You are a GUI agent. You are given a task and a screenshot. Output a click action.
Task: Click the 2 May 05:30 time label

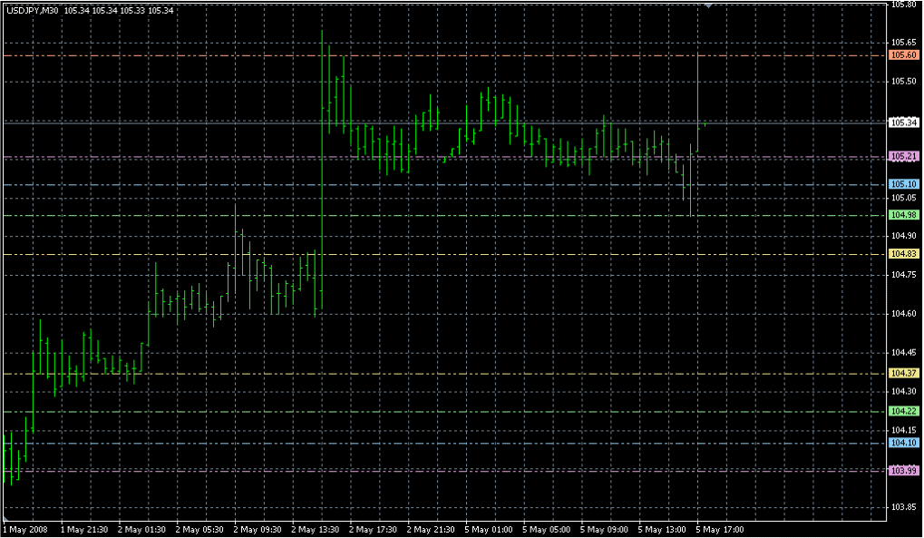[x=199, y=529]
